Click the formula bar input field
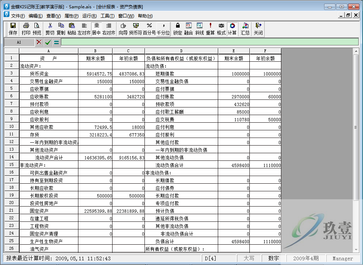Screen dimensions: 363x265 tap(210, 42)
